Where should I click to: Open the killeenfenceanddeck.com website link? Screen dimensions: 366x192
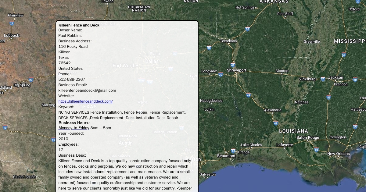(x=85, y=101)
